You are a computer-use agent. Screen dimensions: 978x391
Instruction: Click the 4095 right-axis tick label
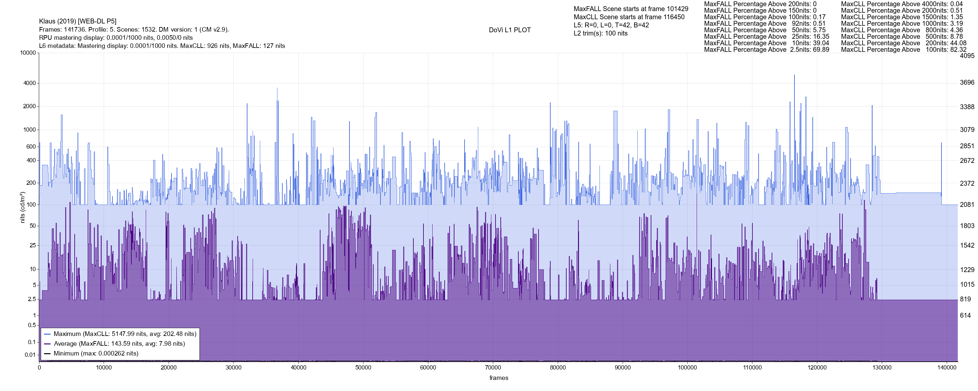(967, 56)
